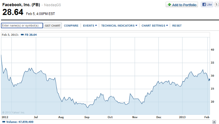Expand the EVENTS dropdown

pyautogui.click(x=90, y=25)
